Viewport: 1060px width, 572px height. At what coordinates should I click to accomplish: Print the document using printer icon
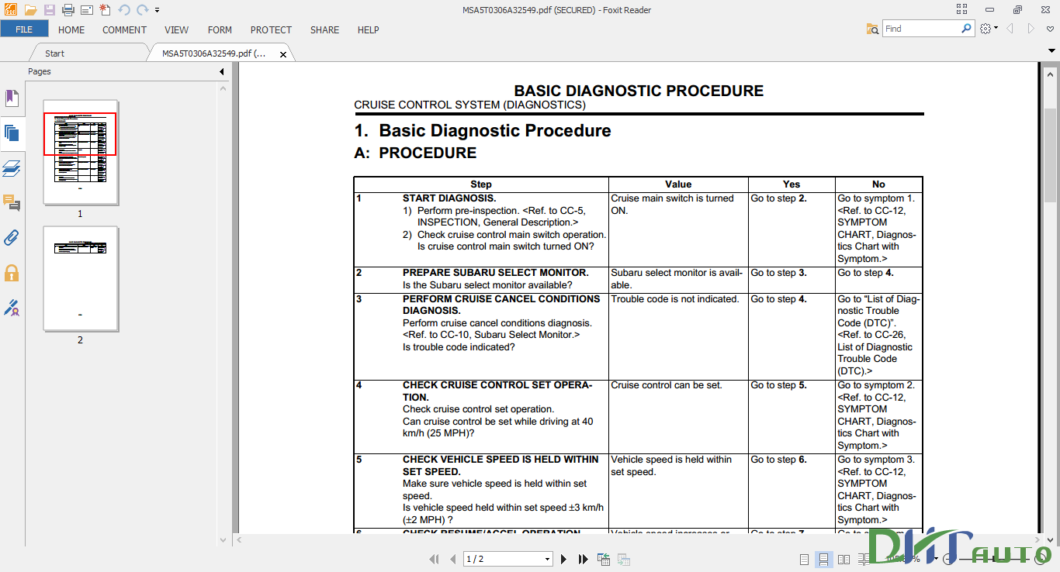(x=68, y=10)
